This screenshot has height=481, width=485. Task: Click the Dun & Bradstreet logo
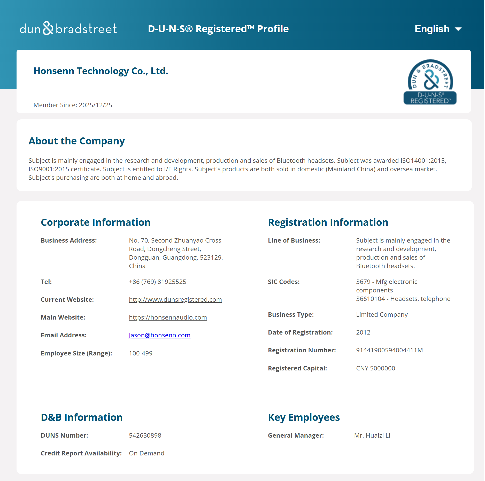click(x=68, y=28)
